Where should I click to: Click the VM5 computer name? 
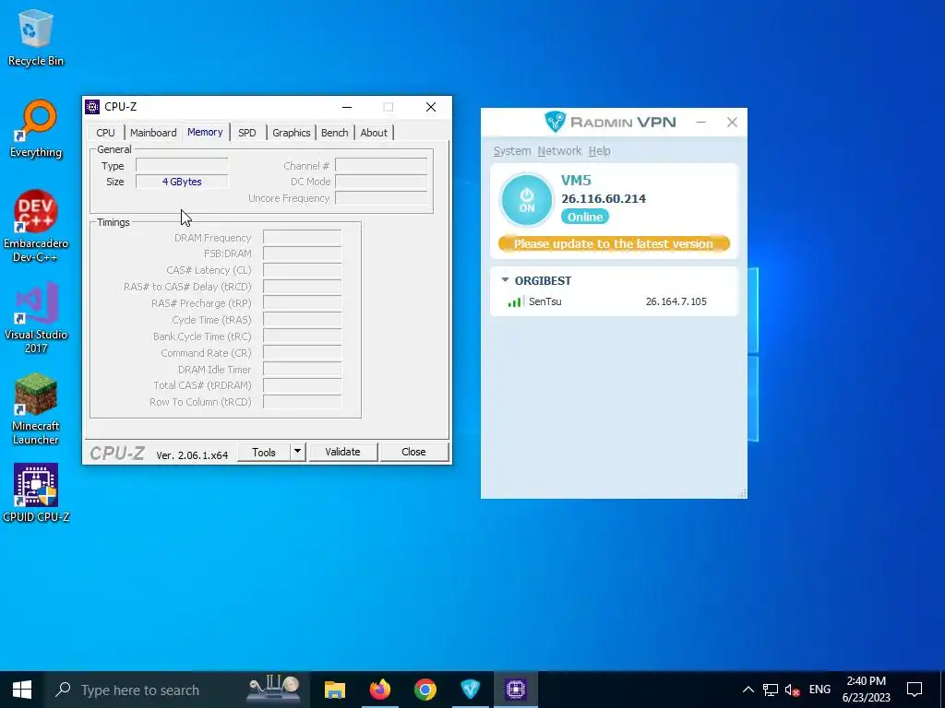coord(576,180)
